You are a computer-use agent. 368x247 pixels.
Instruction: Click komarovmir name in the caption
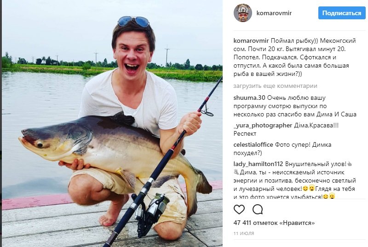251,41
